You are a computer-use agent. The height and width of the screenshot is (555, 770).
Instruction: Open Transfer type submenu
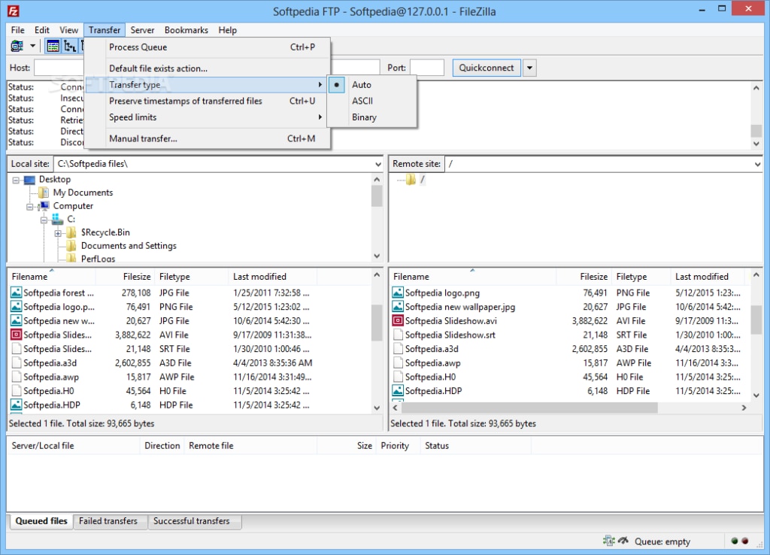[208, 84]
